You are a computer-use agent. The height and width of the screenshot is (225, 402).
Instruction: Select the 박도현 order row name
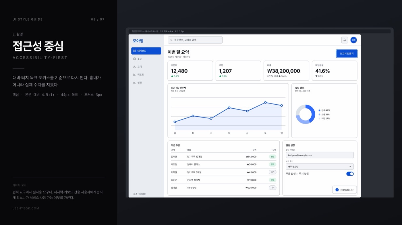(174, 164)
